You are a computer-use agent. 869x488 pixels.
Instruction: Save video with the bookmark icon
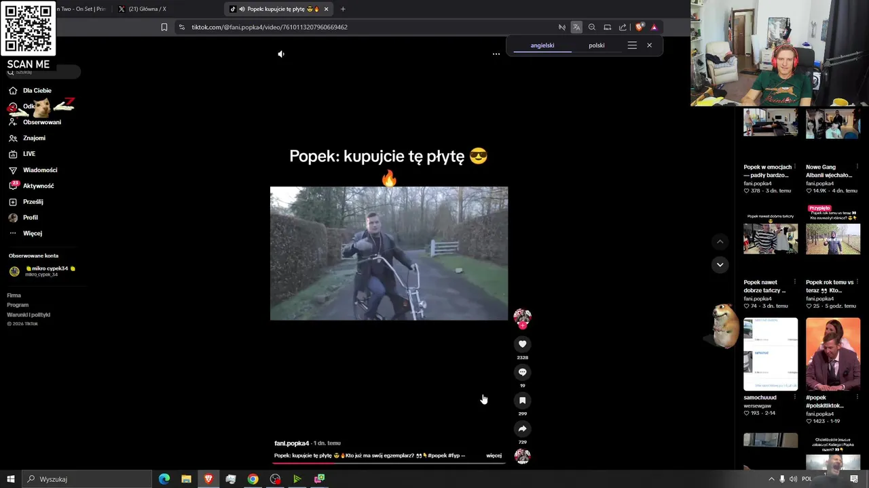[522, 401]
